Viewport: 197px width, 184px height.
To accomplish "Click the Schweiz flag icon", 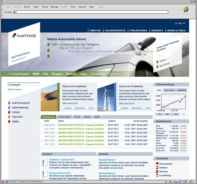I will click(157, 171).
